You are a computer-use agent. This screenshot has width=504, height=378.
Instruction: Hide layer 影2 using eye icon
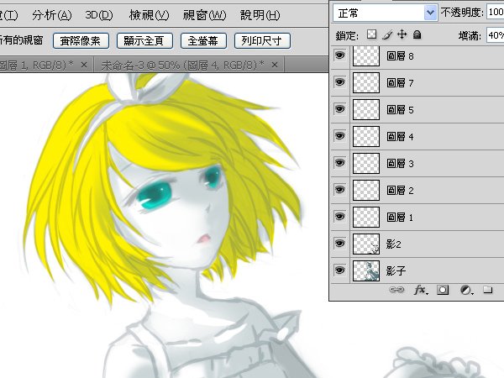339,244
